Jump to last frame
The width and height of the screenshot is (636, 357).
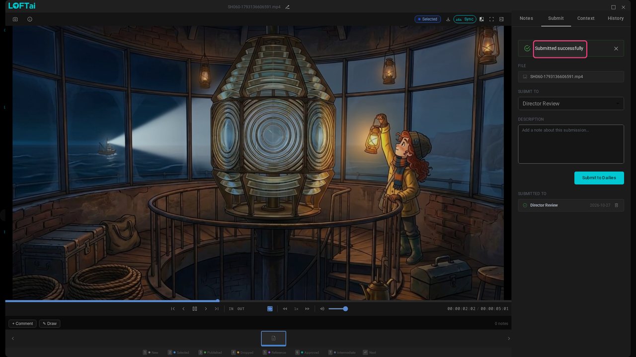tap(217, 309)
